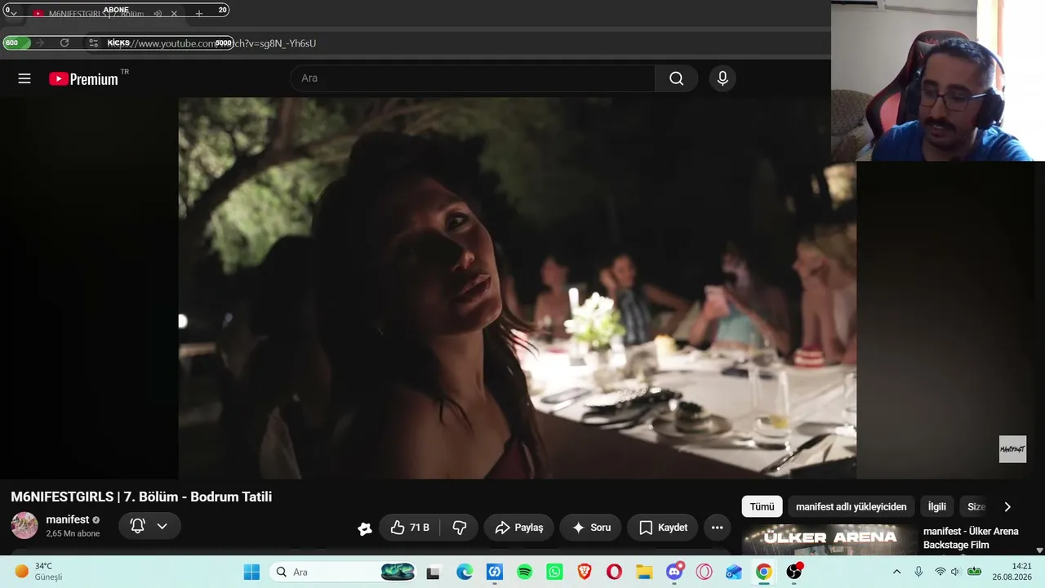1045x588 pixels.
Task: Click the video player frame
Action: [518, 288]
